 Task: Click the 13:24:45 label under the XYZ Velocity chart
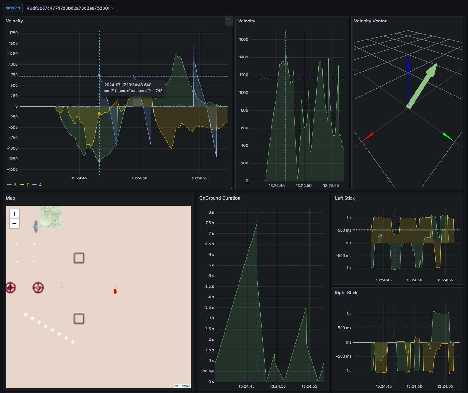[79, 178]
